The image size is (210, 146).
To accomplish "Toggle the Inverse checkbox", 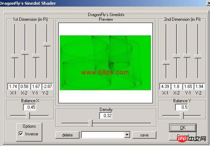I will (21, 134).
